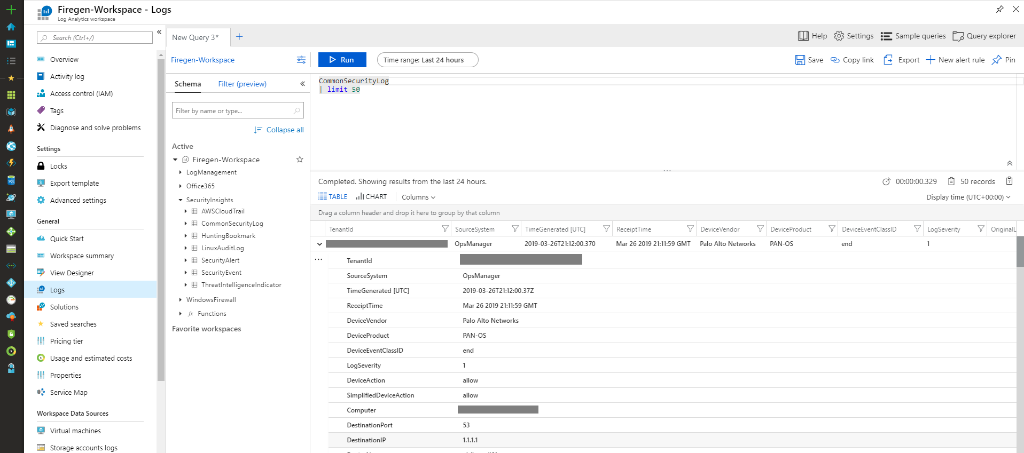The height and width of the screenshot is (453, 1024).
Task: Open Activity log in workspace menu
Action: point(67,76)
